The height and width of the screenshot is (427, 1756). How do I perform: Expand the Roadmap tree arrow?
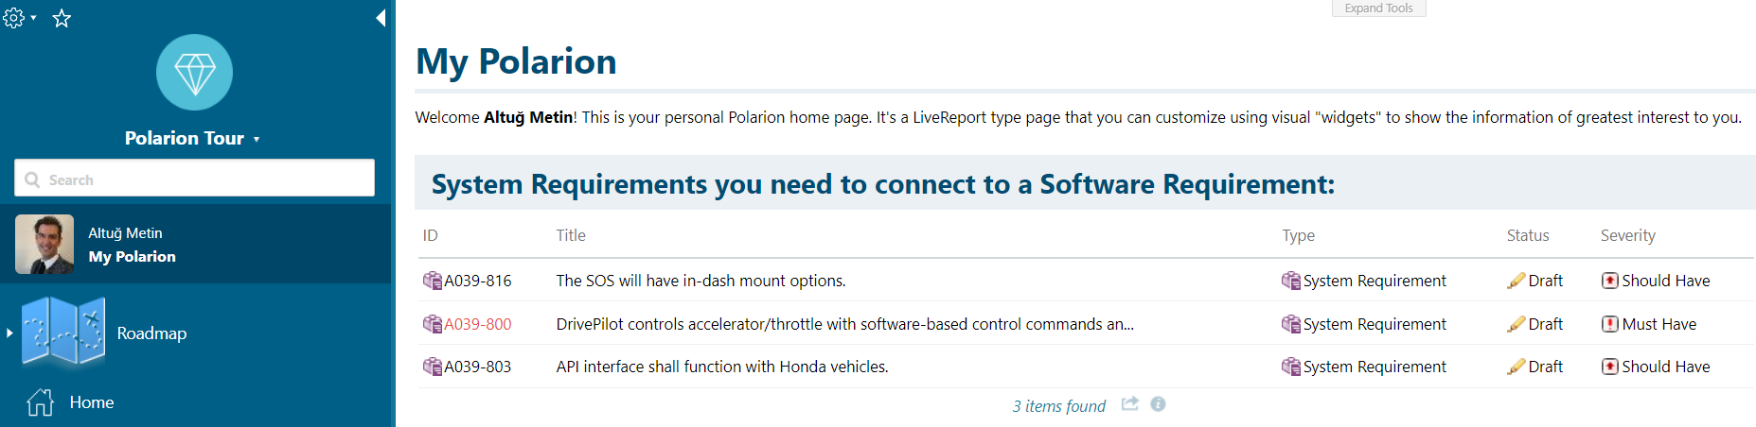(x=9, y=333)
